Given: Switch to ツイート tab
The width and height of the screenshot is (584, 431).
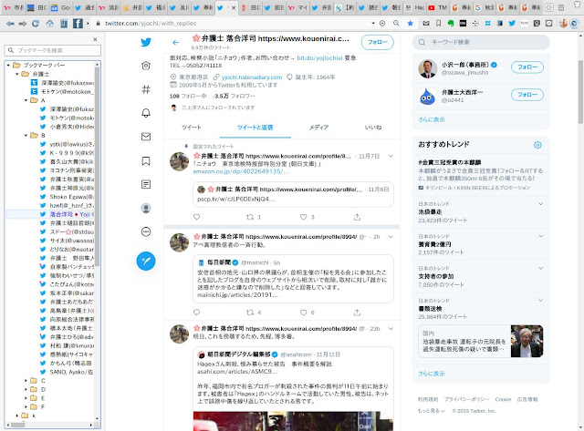Looking at the screenshot, I should pos(192,128).
